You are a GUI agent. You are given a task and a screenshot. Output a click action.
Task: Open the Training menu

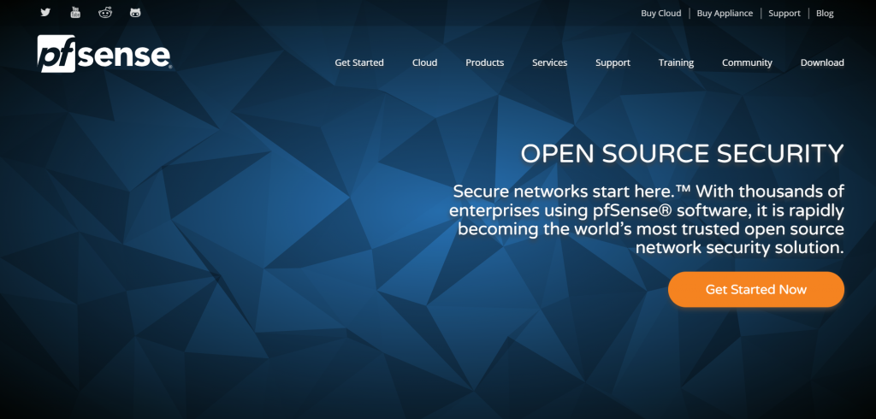click(676, 62)
